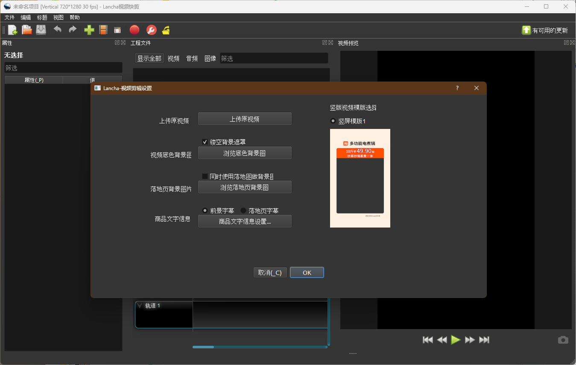Click the yellow export folder icon
This screenshot has width=576, height=365.
click(166, 30)
